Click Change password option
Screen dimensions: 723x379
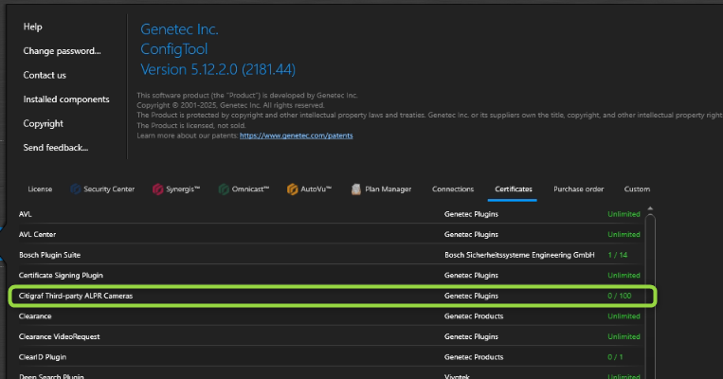pos(62,51)
